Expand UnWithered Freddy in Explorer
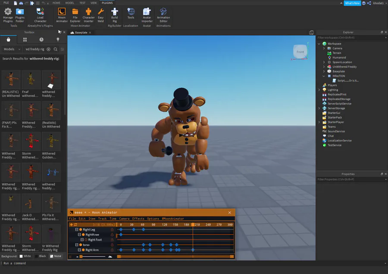388x274 pixels. tap(324, 67)
